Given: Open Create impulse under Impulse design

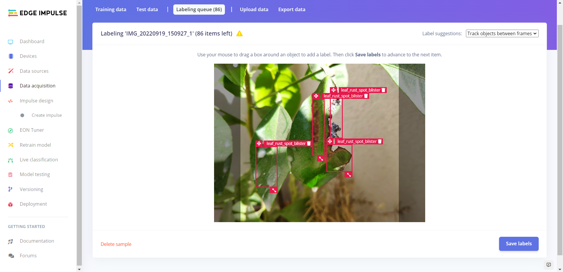Looking at the screenshot, I should (x=47, y=115).
